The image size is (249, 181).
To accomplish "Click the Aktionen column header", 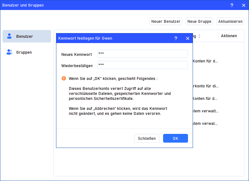I will point(229,36).
